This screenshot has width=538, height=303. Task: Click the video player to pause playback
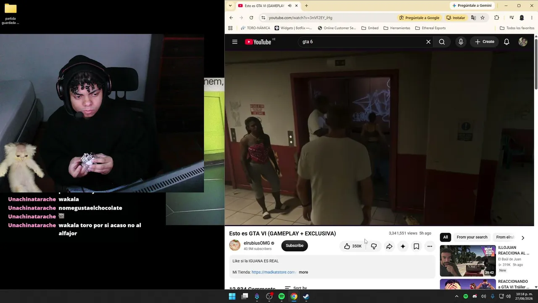[x=379, y=138]
